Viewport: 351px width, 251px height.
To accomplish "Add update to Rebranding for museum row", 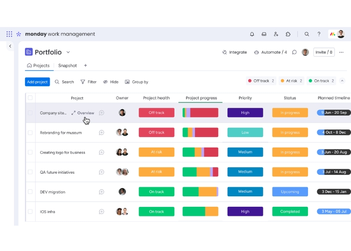I will tap(101, 133).
